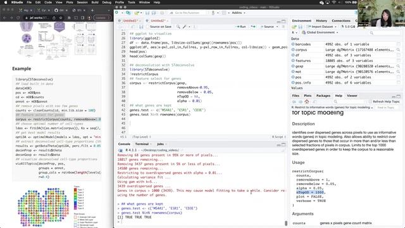Click the re-run previous code icon beside Run
The image size is (405, 228).
coord(253,27)
